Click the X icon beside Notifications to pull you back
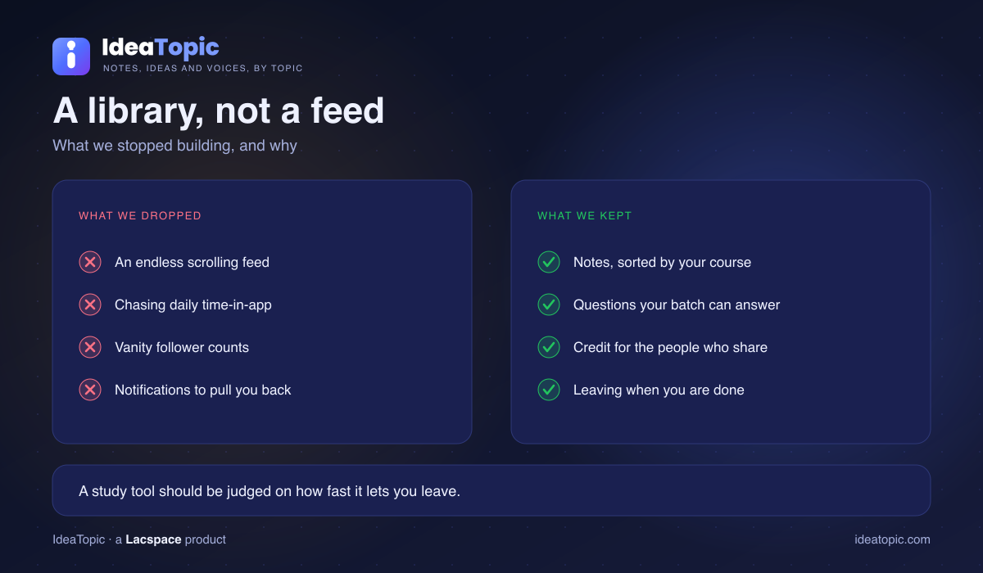 pos(89,390)
